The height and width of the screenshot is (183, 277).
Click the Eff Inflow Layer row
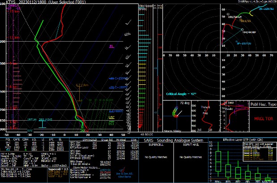click(104, 148)
